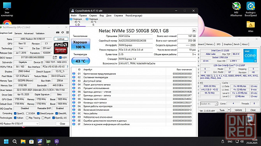Open the Atlas folder on desktop
This screenshot has height=146, width=261.
coord(250,26)
